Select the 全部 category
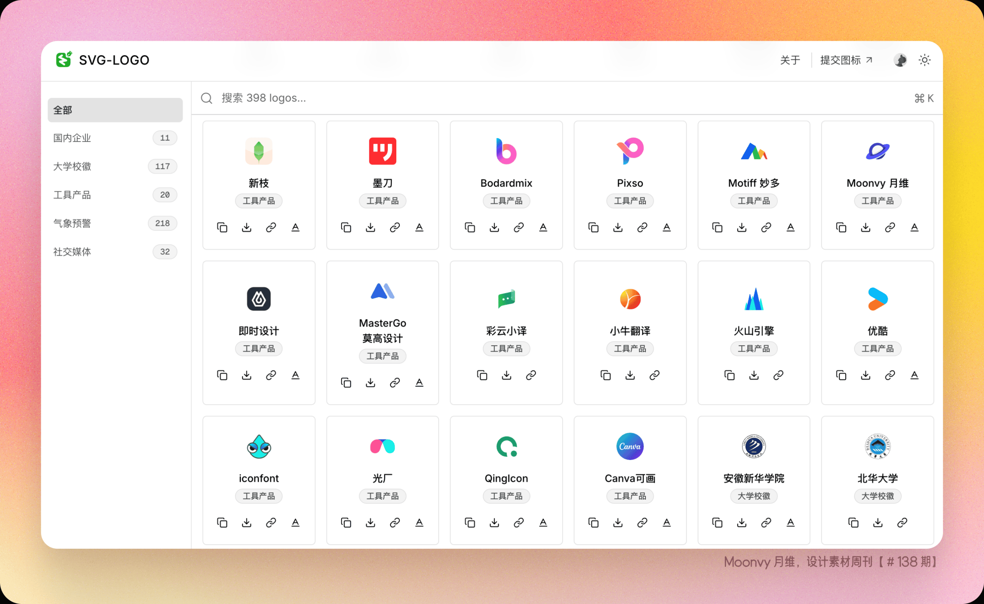 click(115, 110)
